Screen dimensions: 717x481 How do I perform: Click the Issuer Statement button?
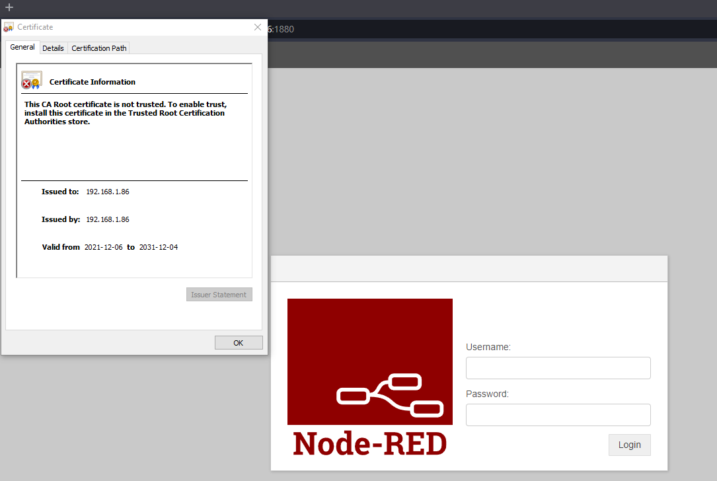[x=219, y=295]
